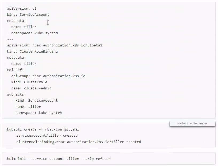Click the YAML document separator dashes
Viewport: 218px width, 166px height.
click(10, 39)
